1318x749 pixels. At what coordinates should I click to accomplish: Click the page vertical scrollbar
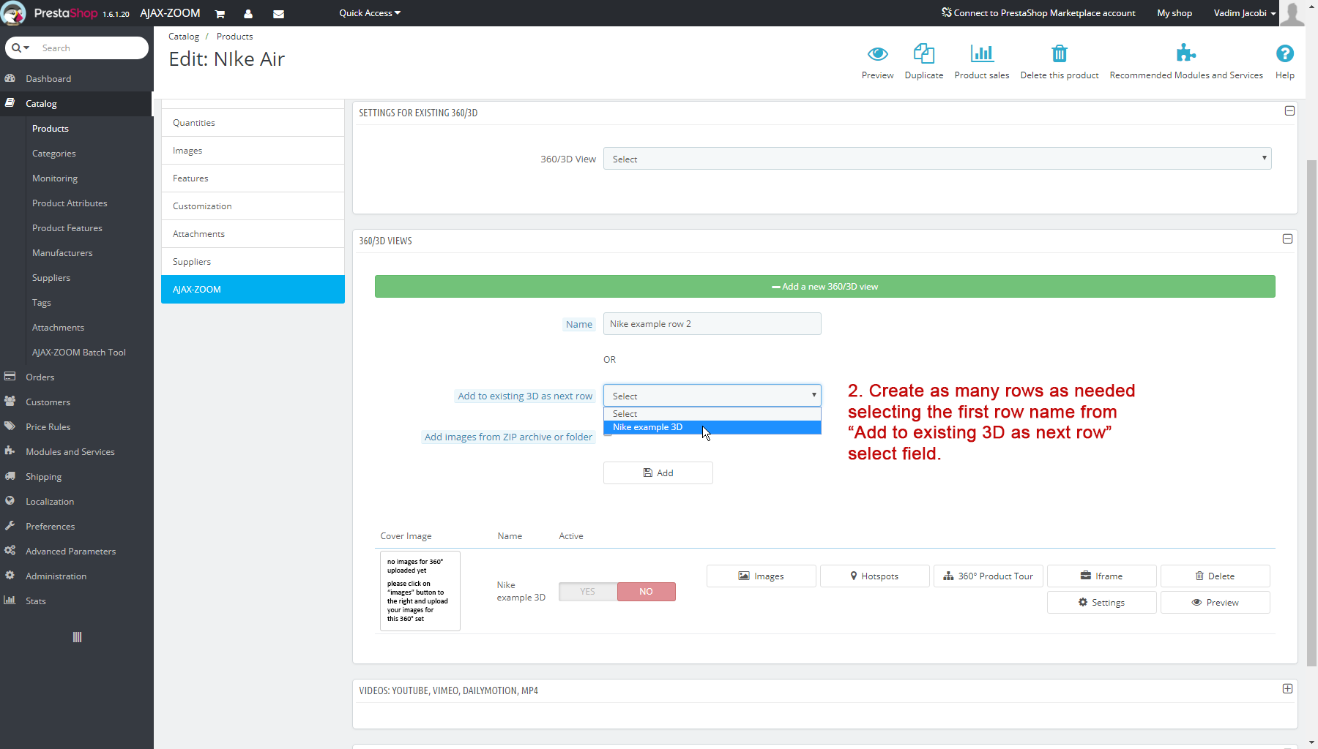coord(1311,413)
